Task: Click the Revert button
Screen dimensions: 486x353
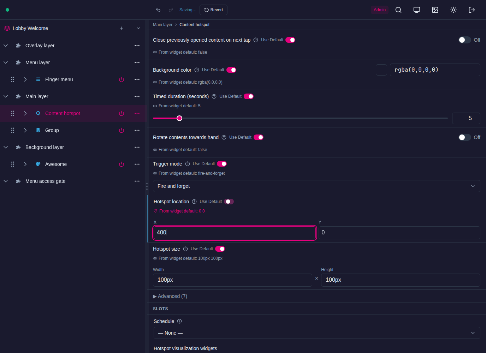Action: [213, 10]
